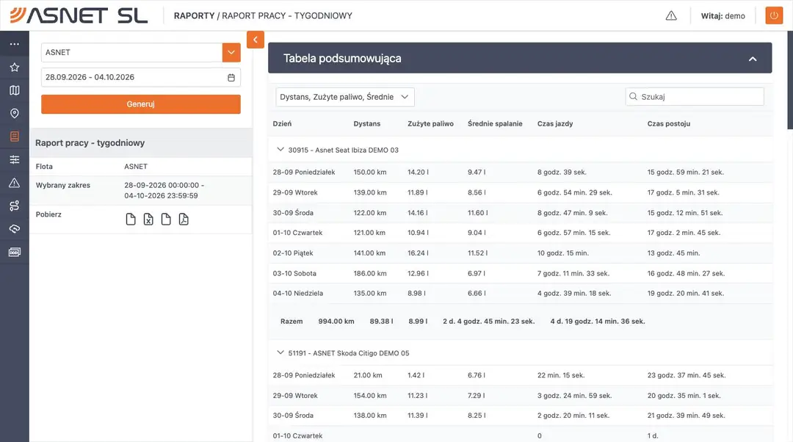Image resolution: width=793 pixels, height=442 pixels.
Task: Collapse the left panel with orange arrow
Action: [256, 40]
